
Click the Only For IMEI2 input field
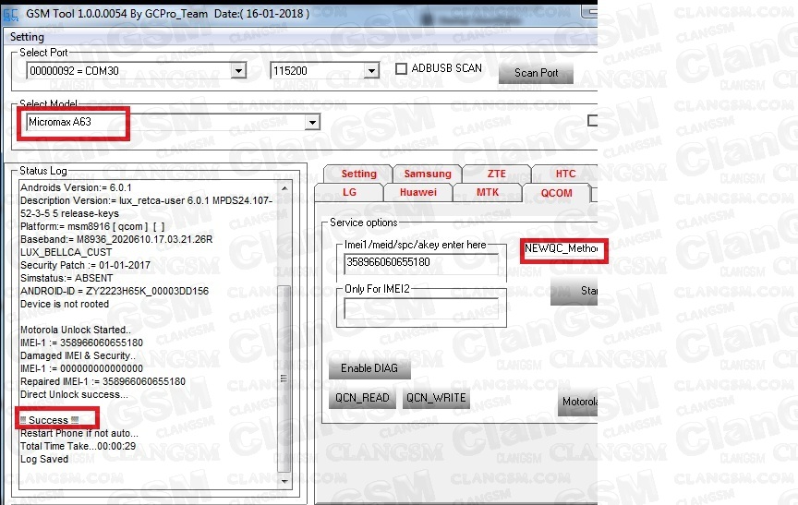pos(421,308)
